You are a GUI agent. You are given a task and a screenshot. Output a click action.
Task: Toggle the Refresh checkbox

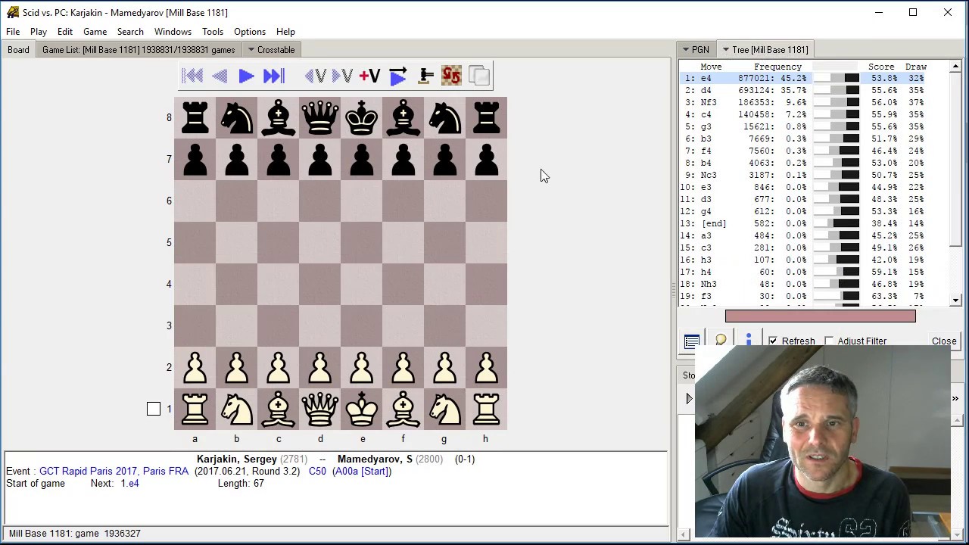[773, 341]
